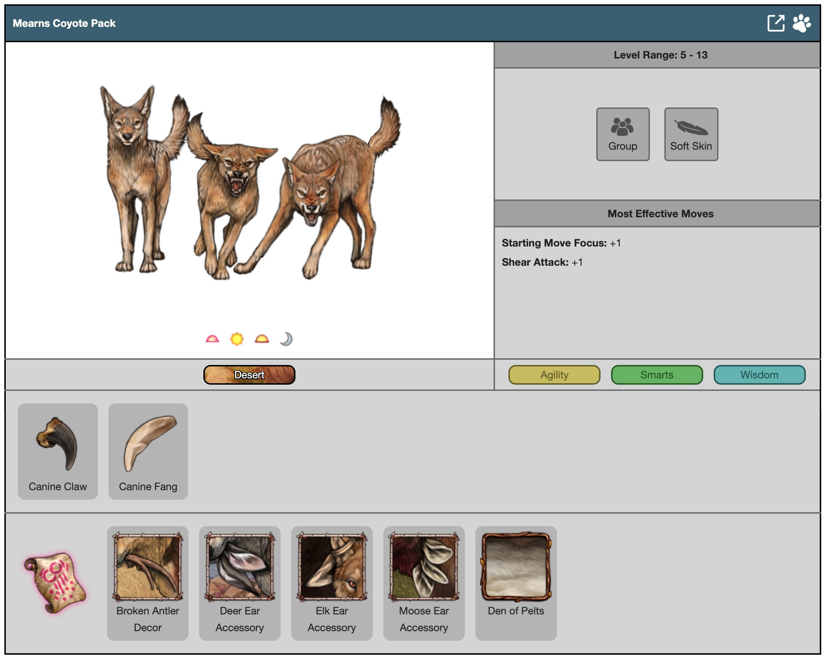This screenshot has height=659, width=825.
Task: Click the glowing pink scroll icon
Action: point(55,583)
